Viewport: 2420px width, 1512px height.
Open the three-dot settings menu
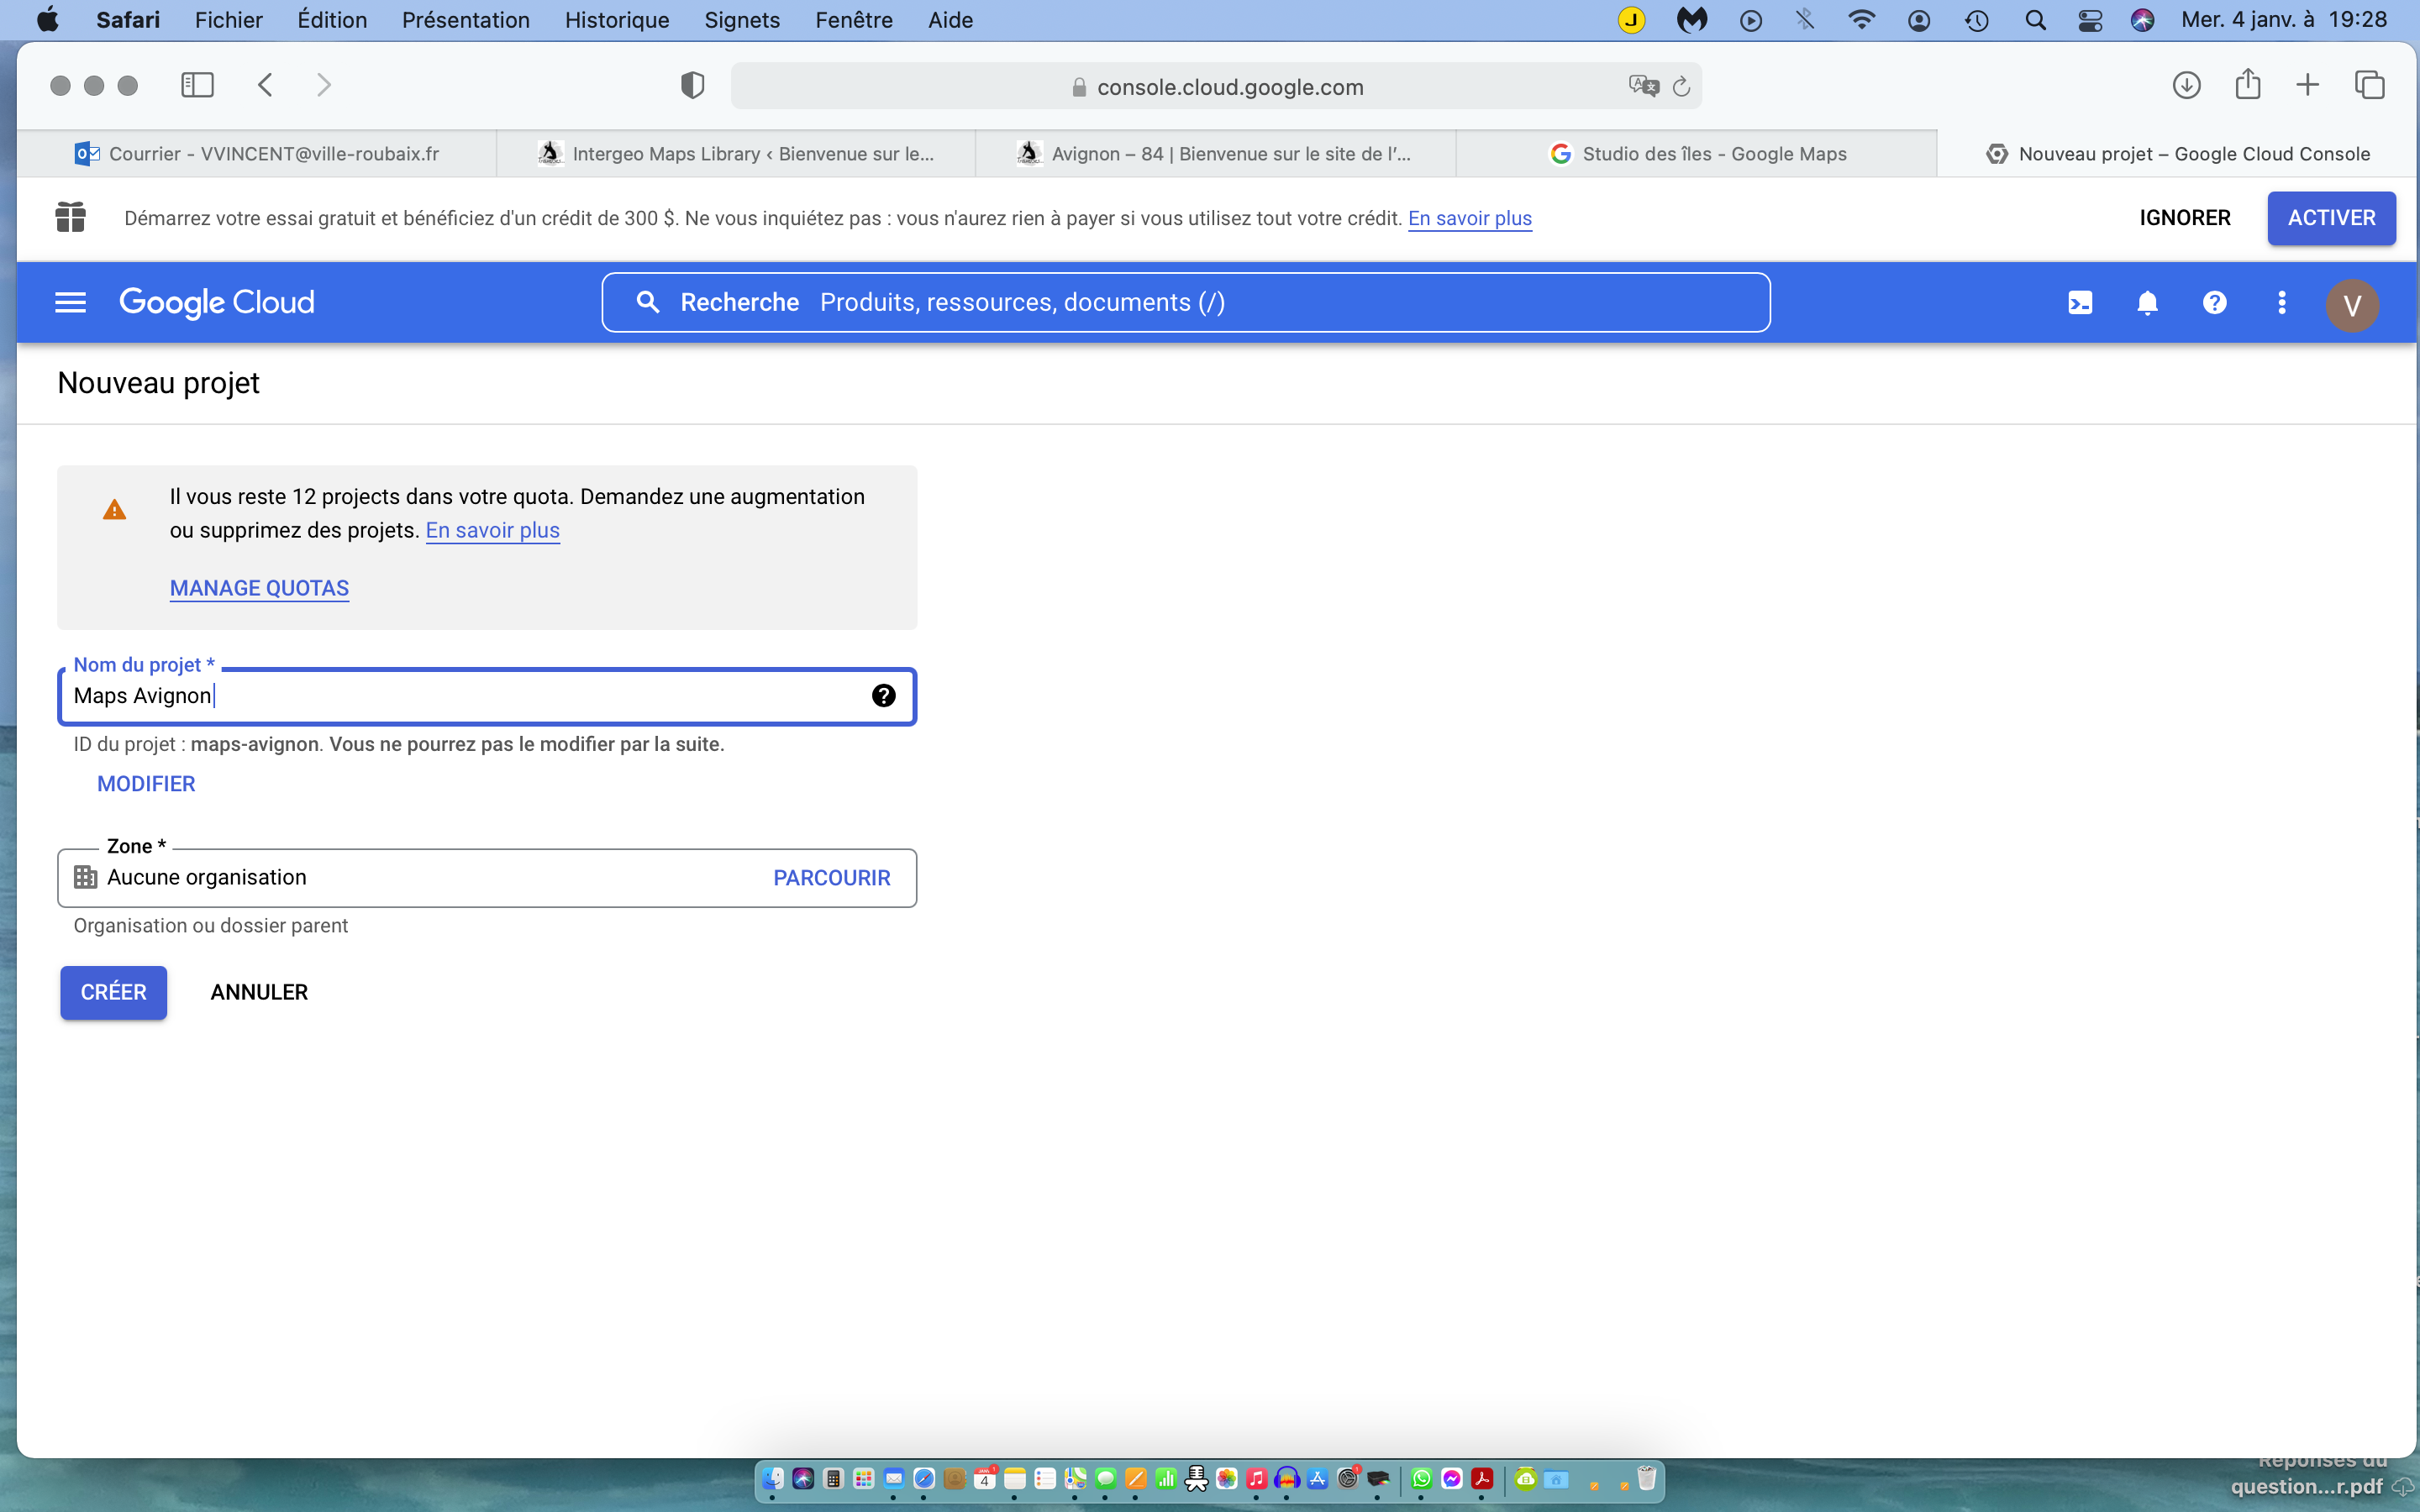pyautogui.click(x=2281, y=302)
